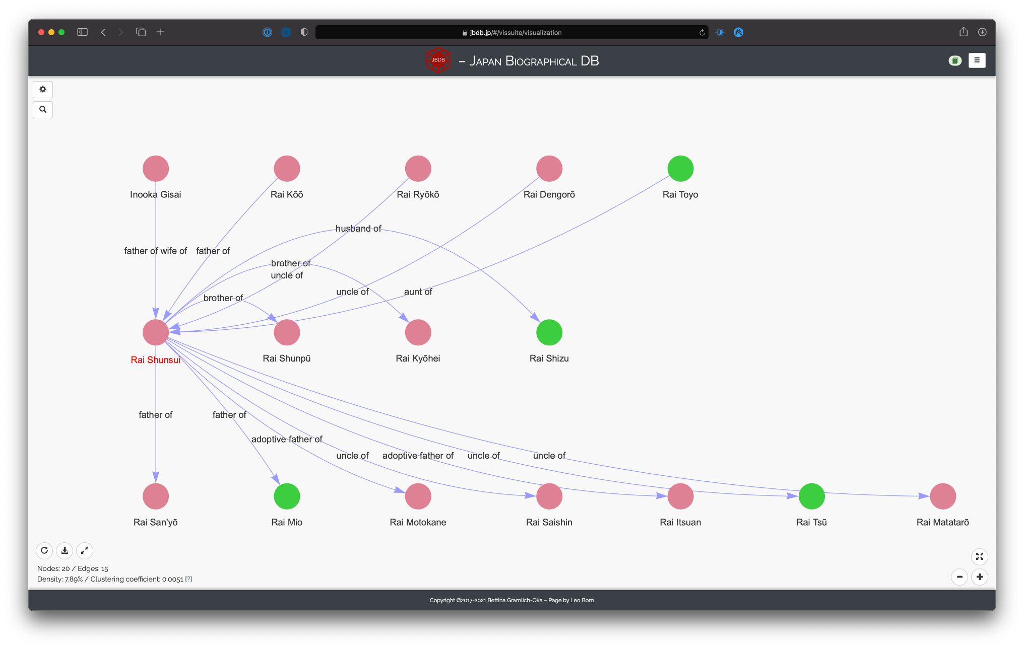Click the green indicator icon in header
Viewport: 1024px width, 648px height.
point(955,60)
